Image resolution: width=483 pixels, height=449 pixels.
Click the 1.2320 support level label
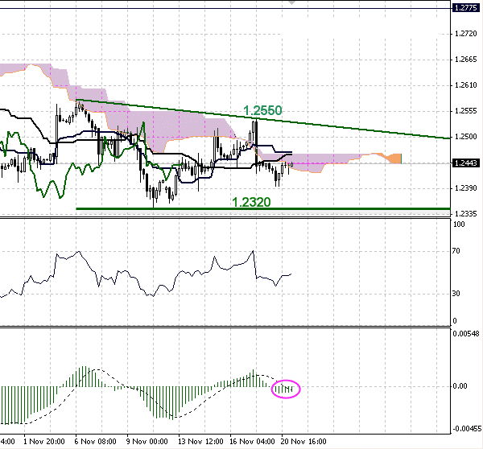(x=251, y=202)
